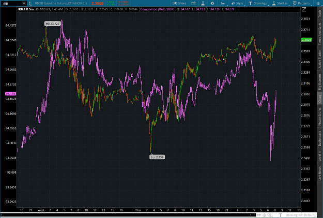
Task: Click the /RB 2 D 5m chart label
Action: tap(26, 9)
